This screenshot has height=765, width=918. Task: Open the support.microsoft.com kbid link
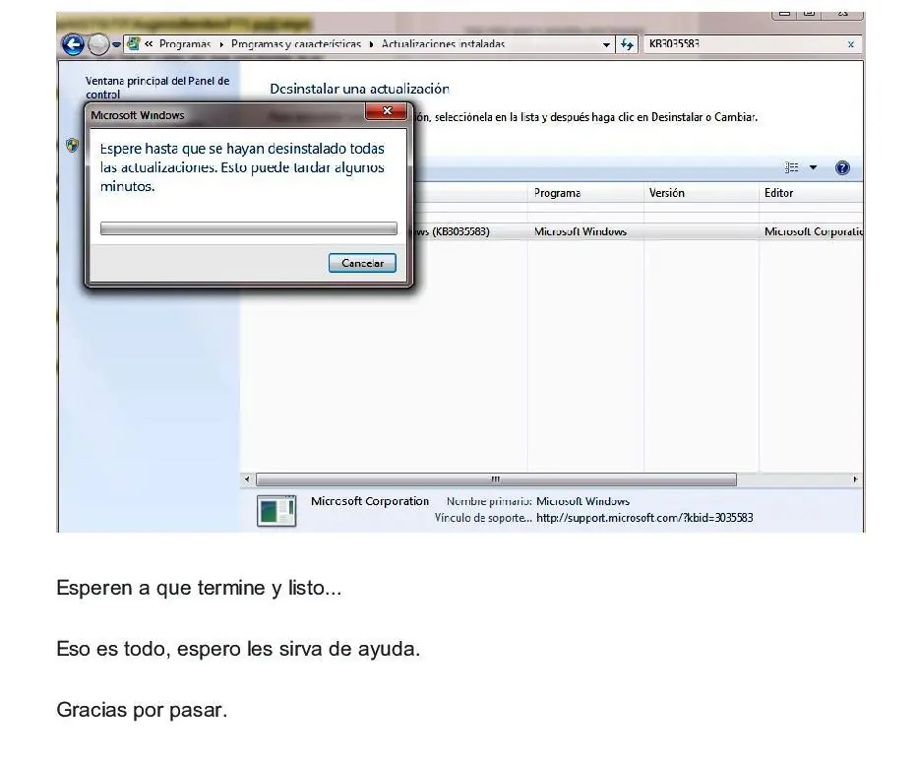click(x=644, y=518)
